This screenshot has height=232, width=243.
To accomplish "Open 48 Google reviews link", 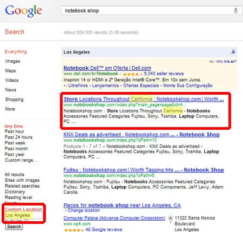I will 104,229.
